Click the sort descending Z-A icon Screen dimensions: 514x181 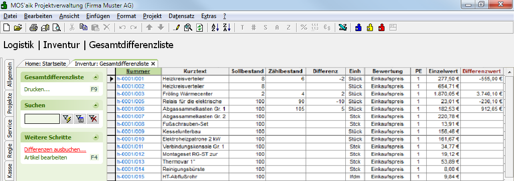(x=226, y=28)
